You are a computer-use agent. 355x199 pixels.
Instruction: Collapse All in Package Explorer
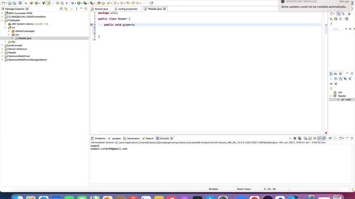coord(62,9)
